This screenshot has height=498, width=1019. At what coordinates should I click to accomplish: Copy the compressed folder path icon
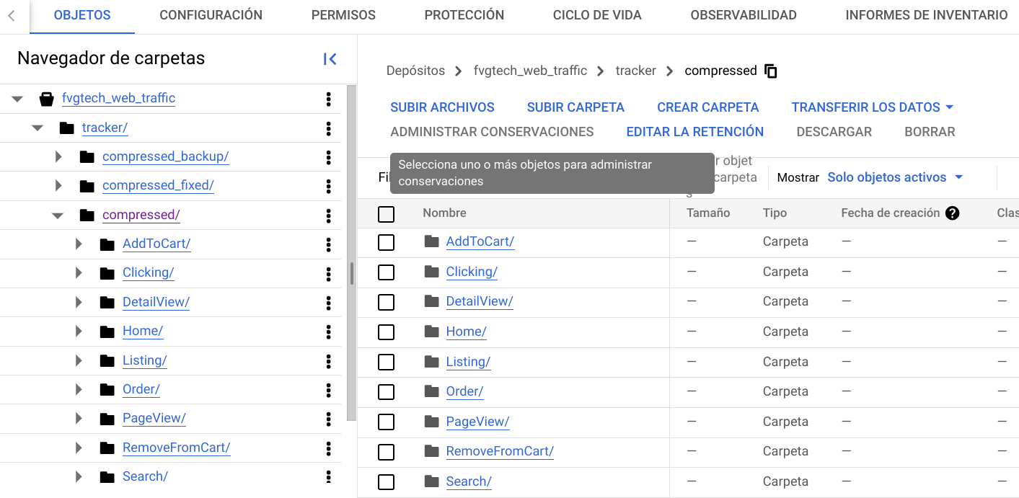tap(771, 71)
